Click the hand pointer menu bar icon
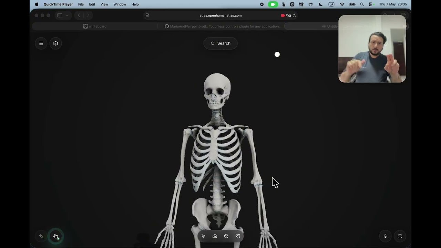The height and width of the screenshot is (248, 441). click(x=284, y=4)
